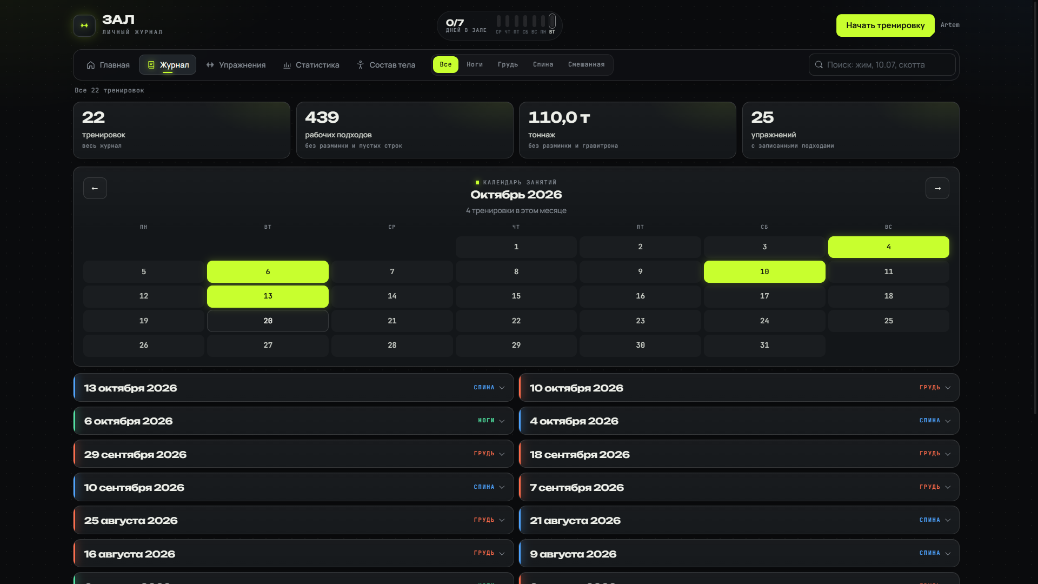Open the Упражнения tab
The height and width of the screenshot is (584, 1038).
pyautogui.click(x=236, y=65)
